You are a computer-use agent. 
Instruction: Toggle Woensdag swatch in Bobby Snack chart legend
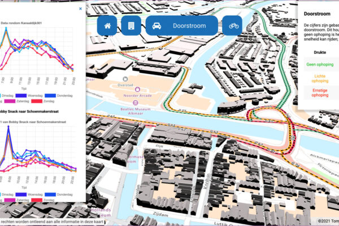tap(21, 194)
